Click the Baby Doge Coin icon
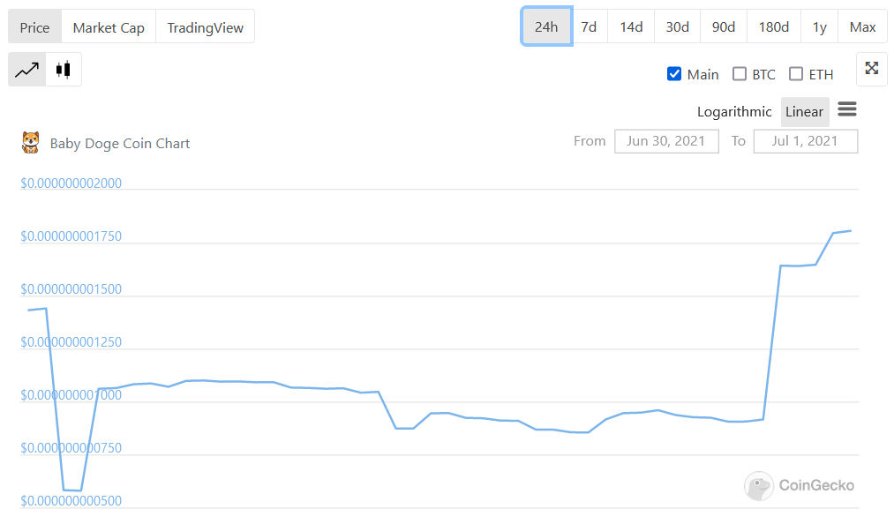This screenshot has height=524, width=894. (29, 142)
